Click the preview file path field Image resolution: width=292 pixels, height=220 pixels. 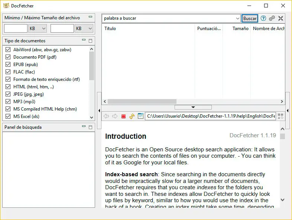click(x=210, y=116)
